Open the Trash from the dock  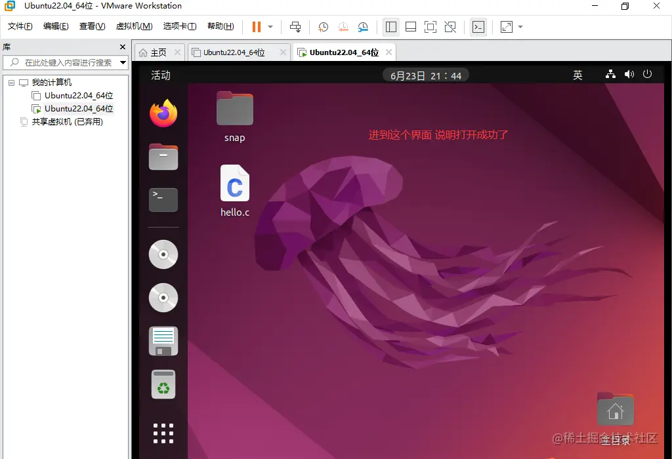click(x=163, y=384)
